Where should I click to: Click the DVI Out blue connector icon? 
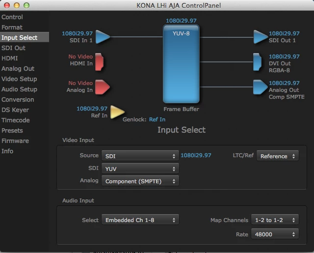click(257, 62)
